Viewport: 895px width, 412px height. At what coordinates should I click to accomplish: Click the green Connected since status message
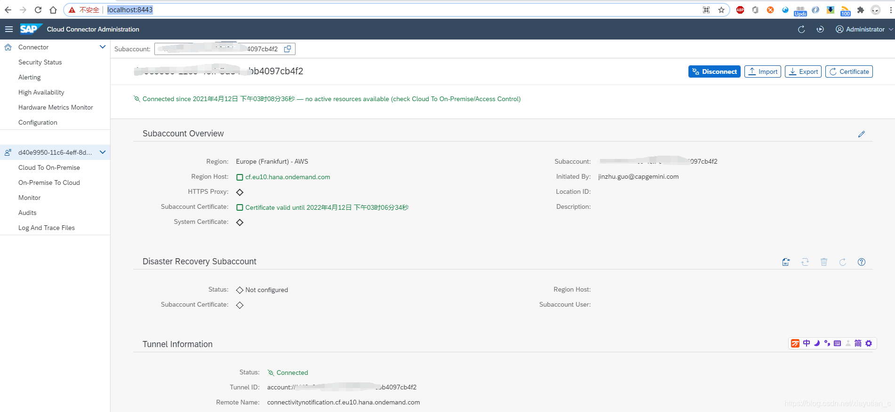(x=331, y=99)
